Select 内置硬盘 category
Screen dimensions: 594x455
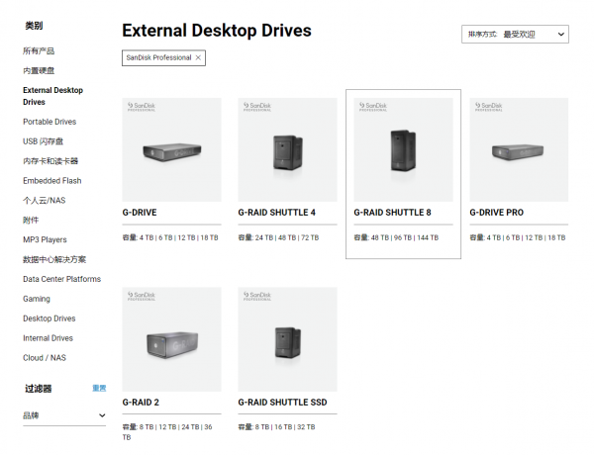[x=39, y=70]
